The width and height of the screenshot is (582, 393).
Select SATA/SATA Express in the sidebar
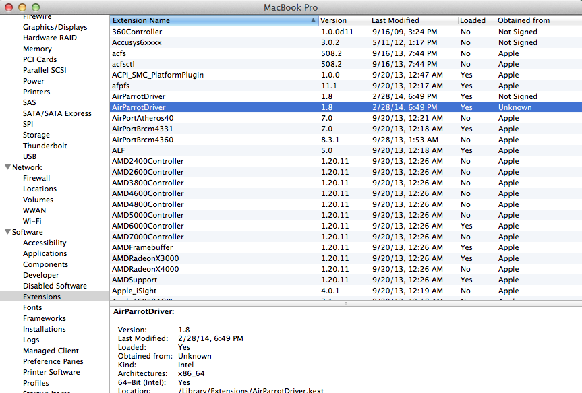click(57, 113)
